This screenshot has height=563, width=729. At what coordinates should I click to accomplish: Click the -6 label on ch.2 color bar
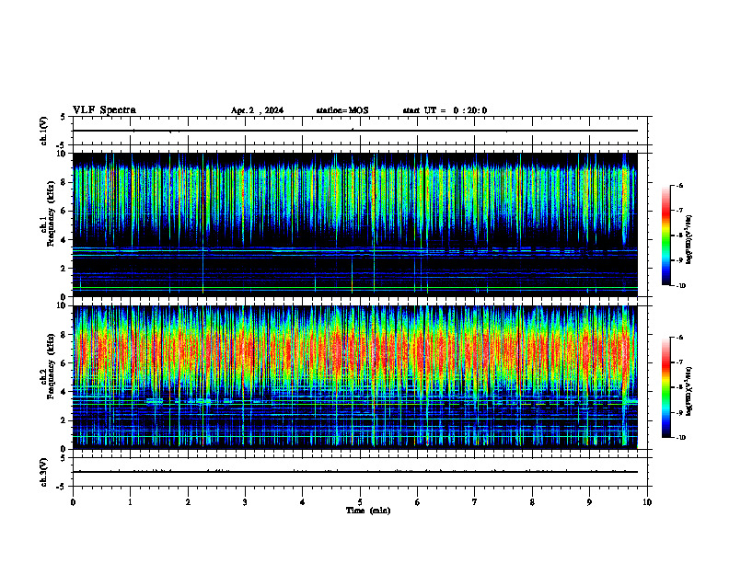click(x=679, y=338)
